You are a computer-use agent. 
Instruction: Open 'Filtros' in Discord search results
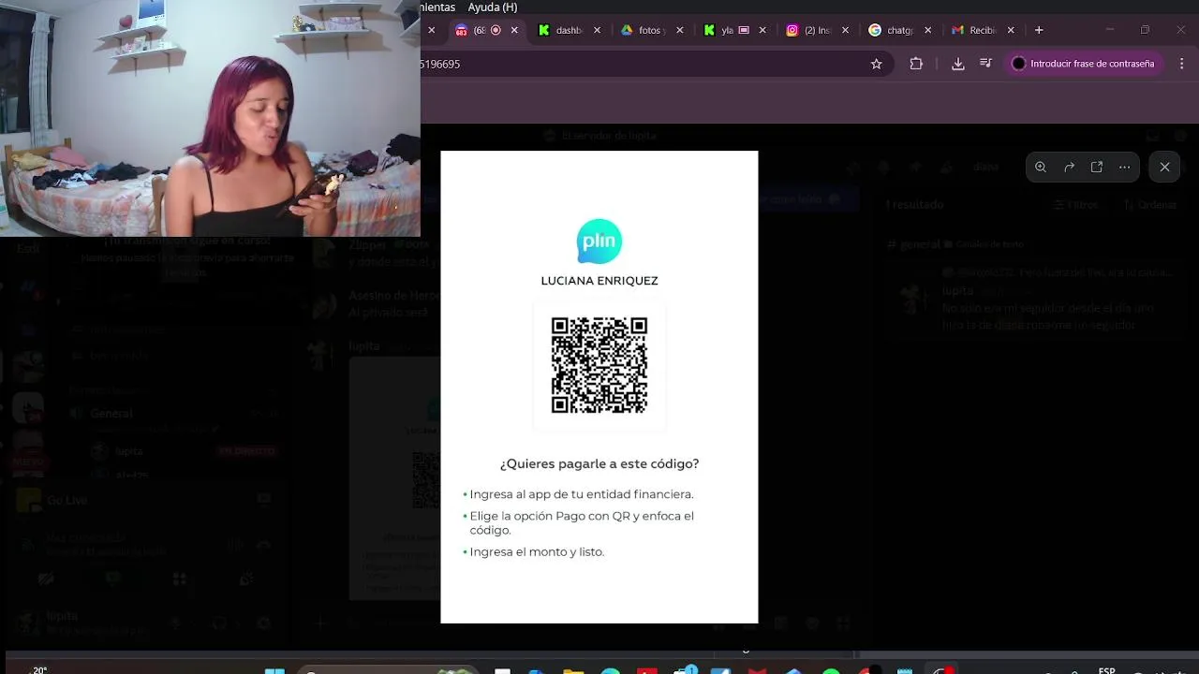pyautogui.click(x=1075, y=205)
